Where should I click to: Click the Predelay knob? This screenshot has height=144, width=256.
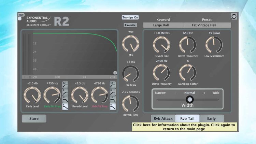tap(131, 74)
